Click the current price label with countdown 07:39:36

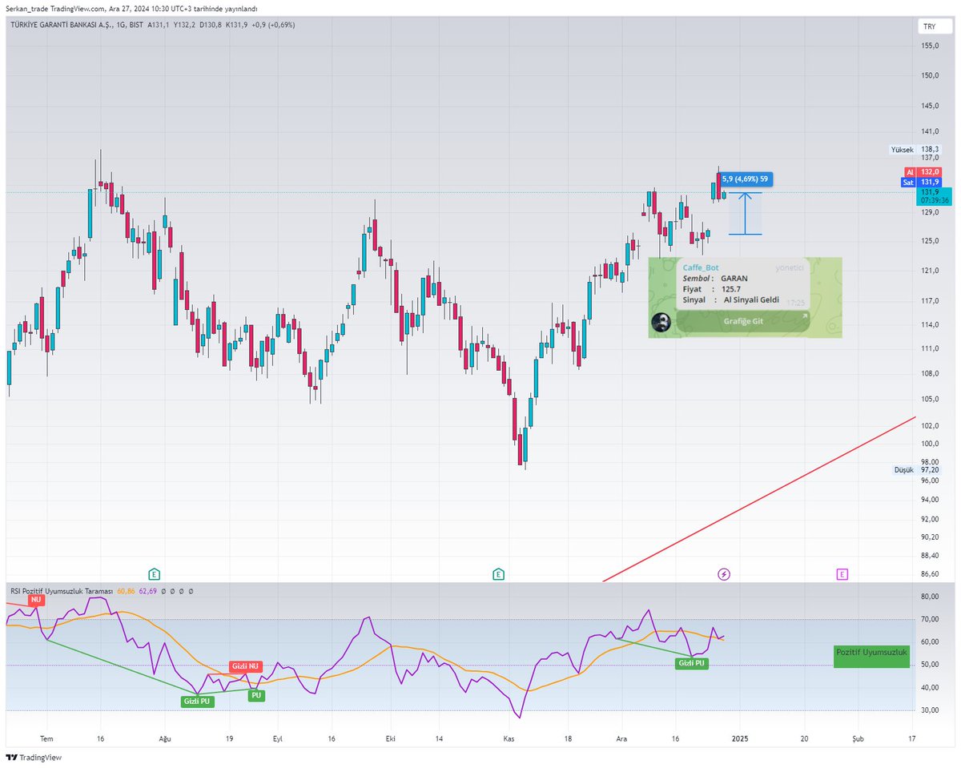935,196
